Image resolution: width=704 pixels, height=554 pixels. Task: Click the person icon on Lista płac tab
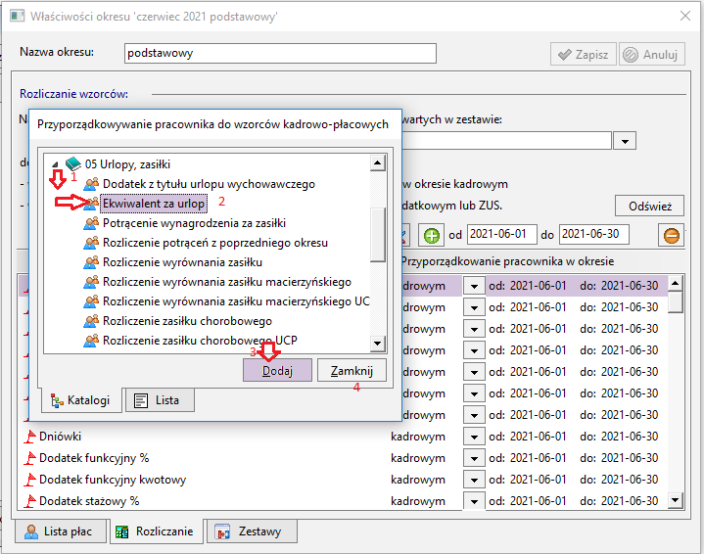[31, 531]
